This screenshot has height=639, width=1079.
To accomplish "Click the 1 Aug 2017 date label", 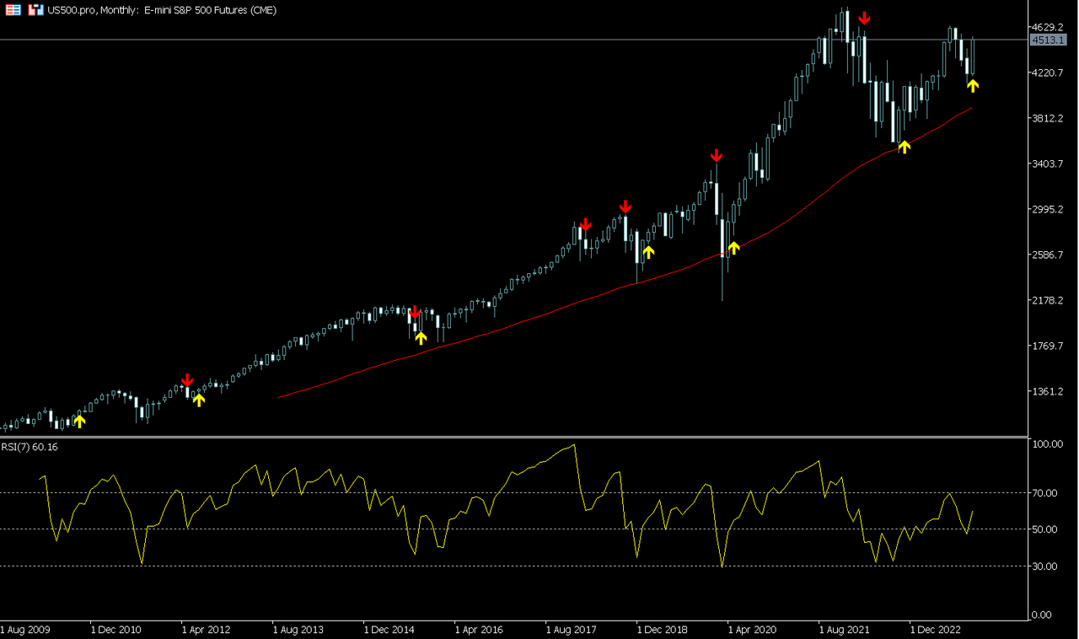I will pyautogui.click(x=572, y=630).
